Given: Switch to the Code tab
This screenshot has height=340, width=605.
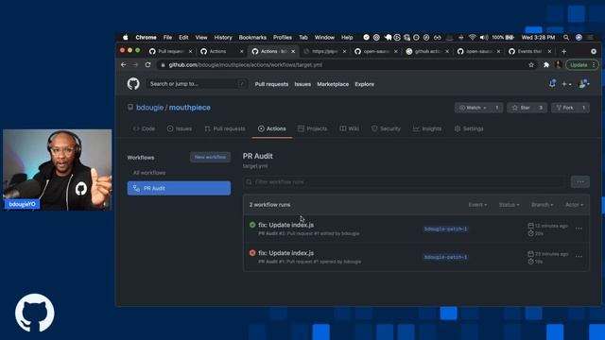Looking at the screenshot, I should [144, 128].
